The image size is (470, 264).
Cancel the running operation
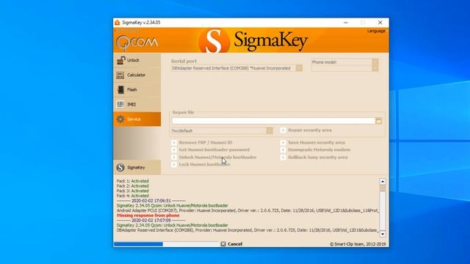pyautogui.click(x=231, y=244)
